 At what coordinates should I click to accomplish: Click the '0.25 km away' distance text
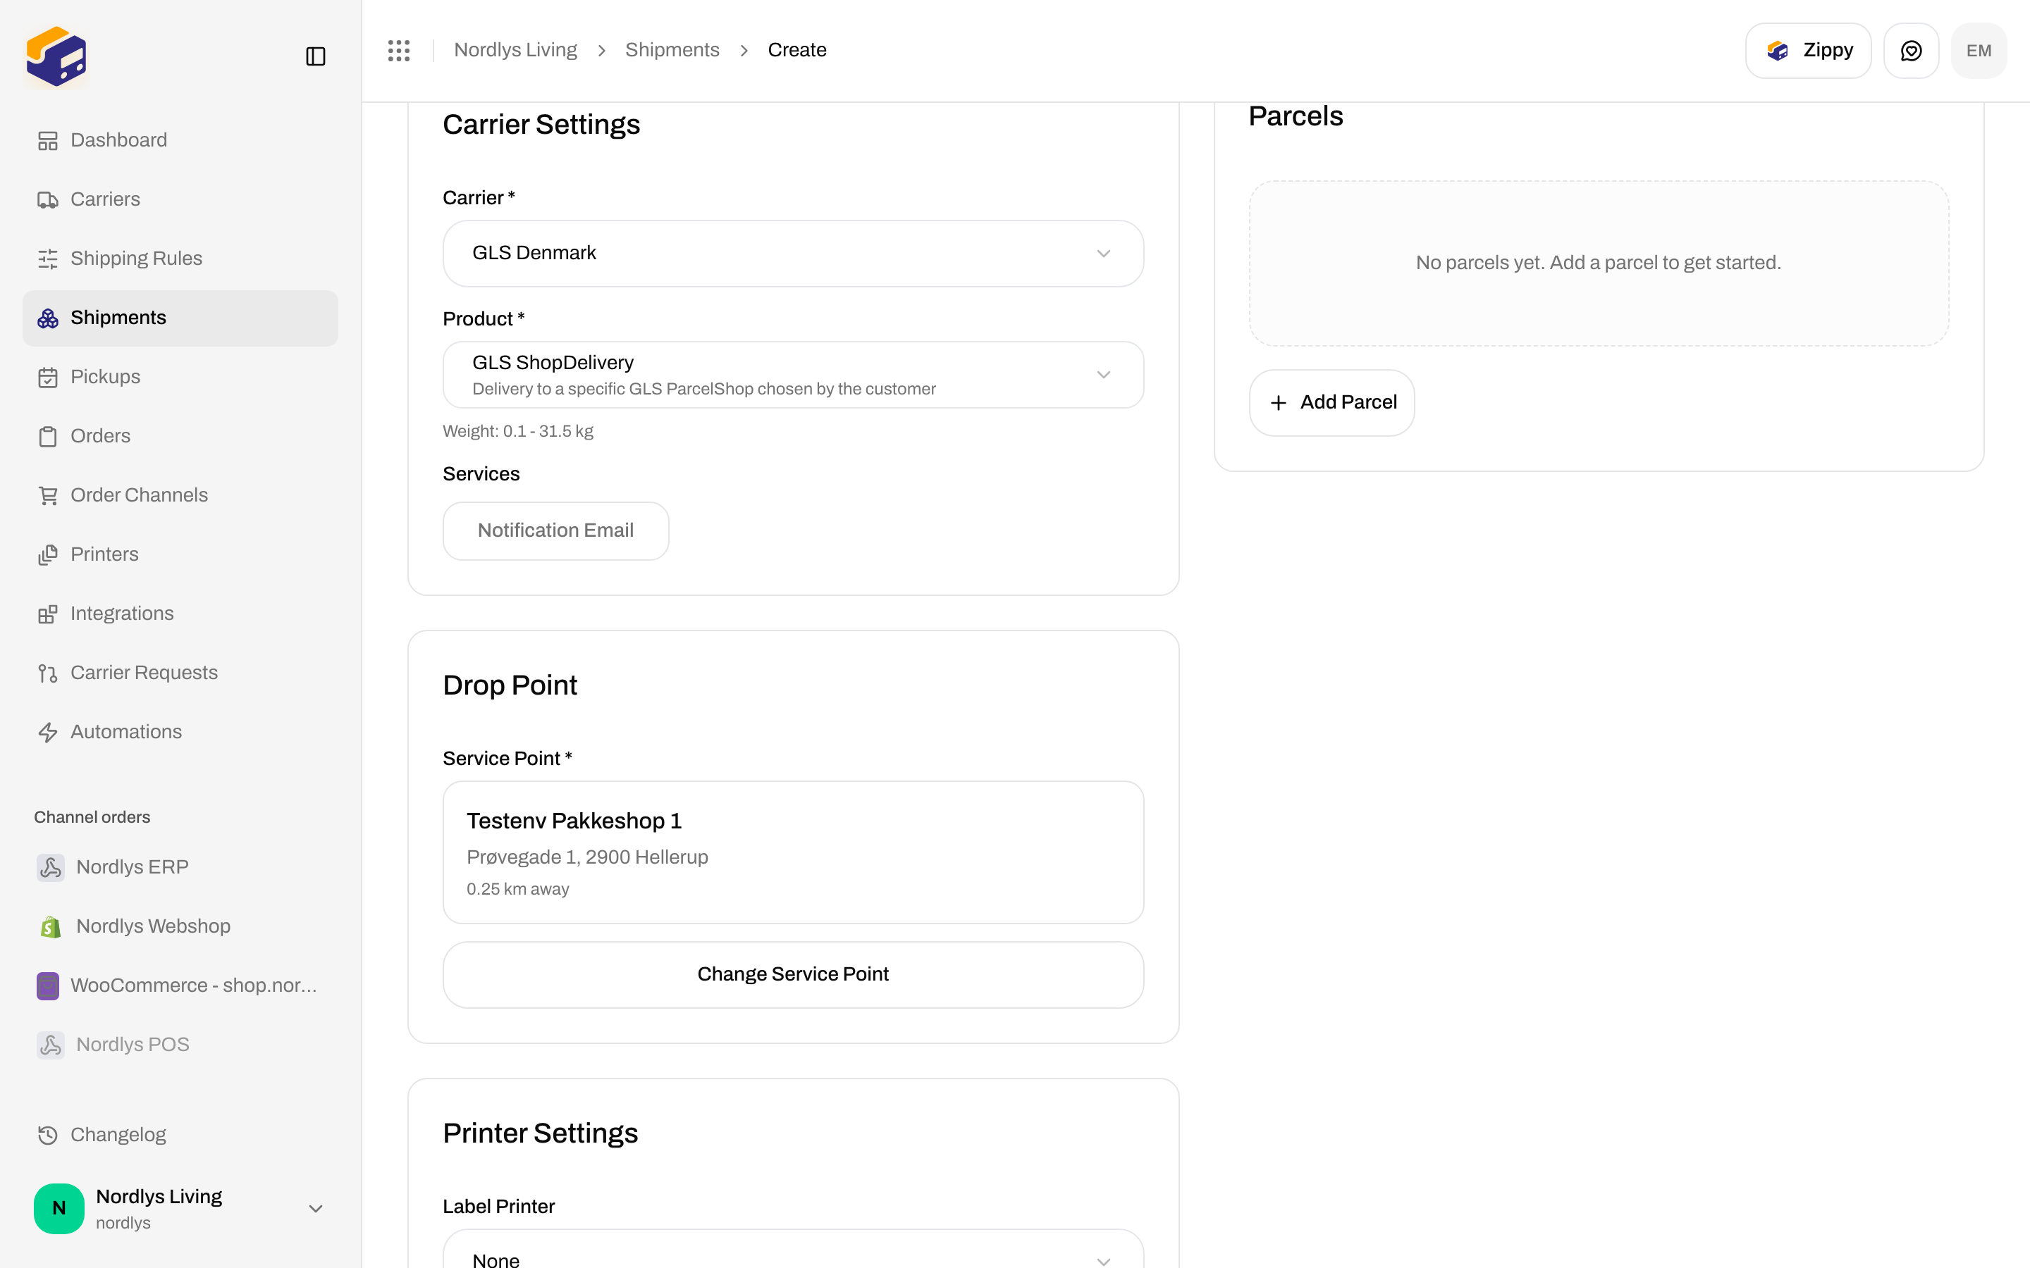click(517, 890)
